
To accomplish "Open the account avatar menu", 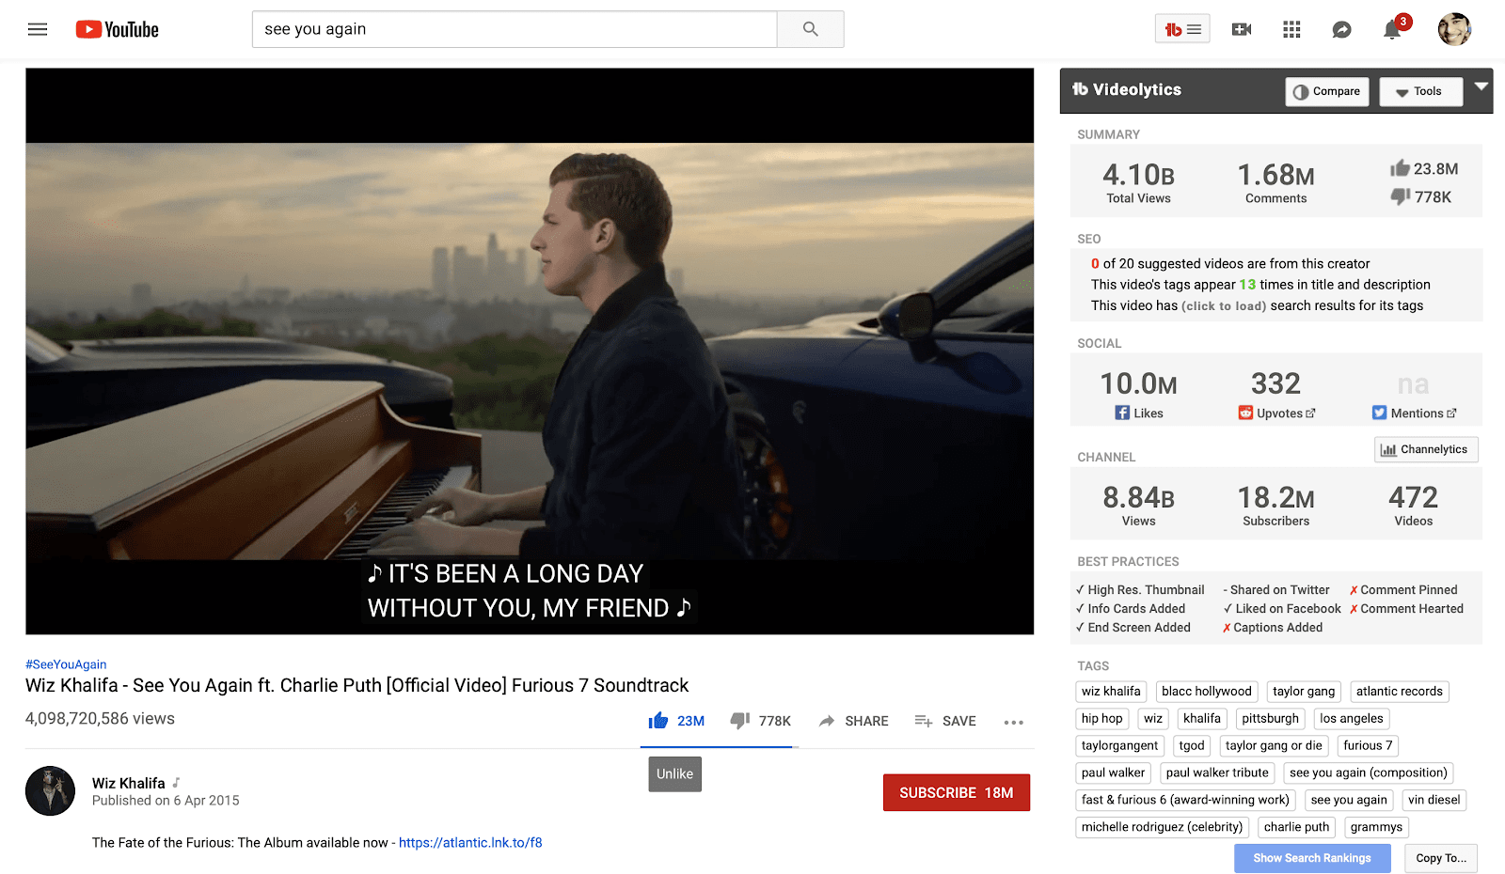I will [1454, 29].
